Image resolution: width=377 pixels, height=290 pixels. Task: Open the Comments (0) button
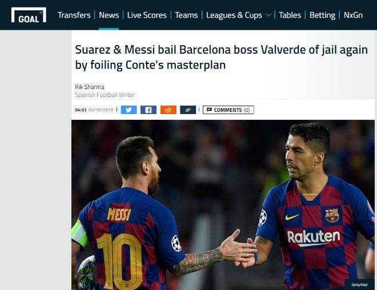click(228, 110)
